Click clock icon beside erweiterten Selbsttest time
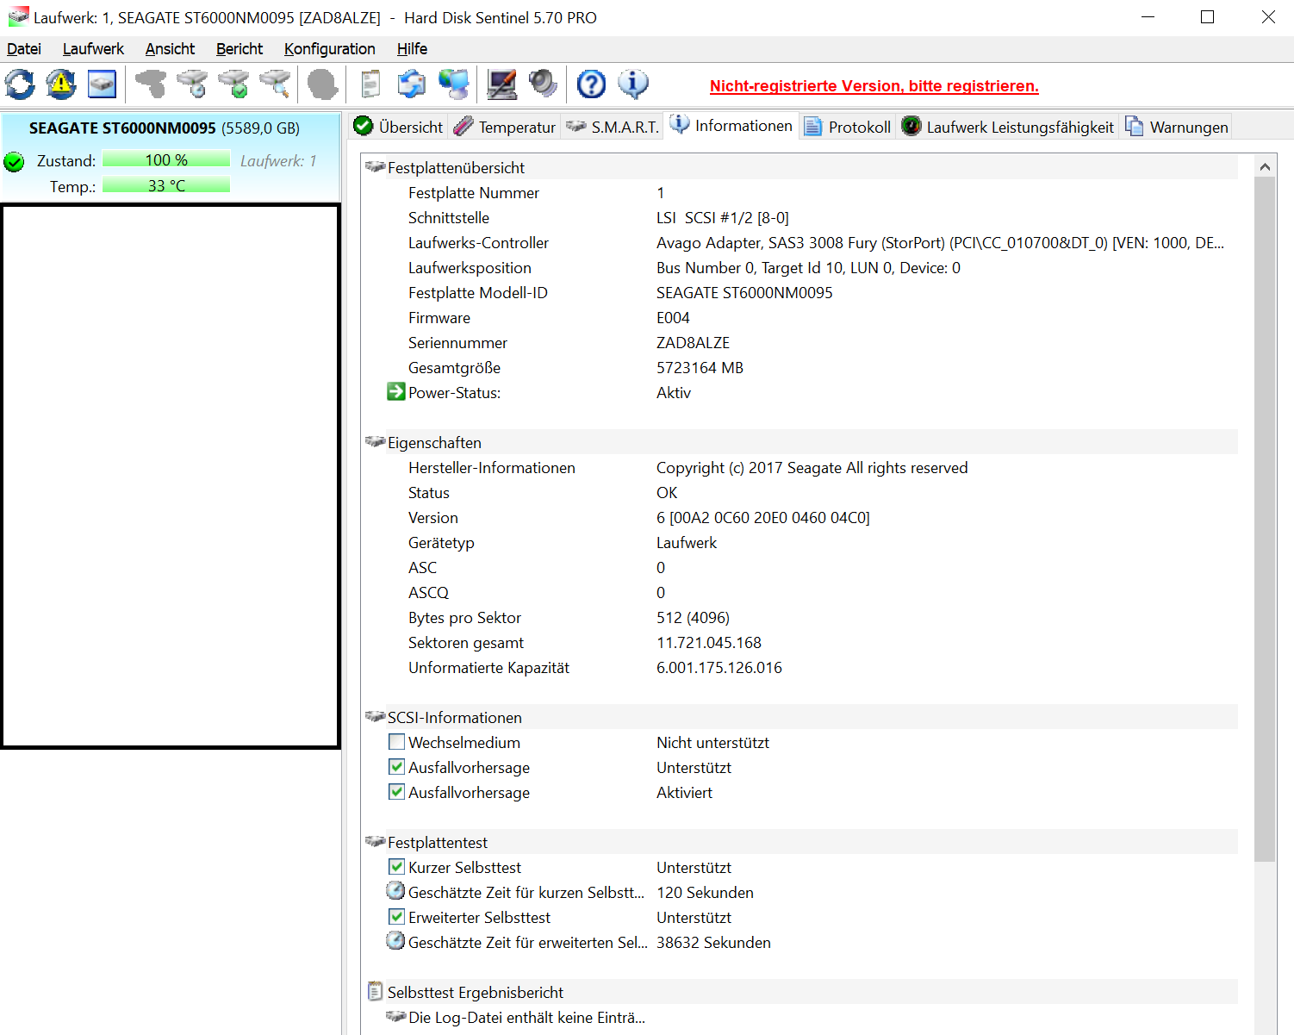The width and height of the screenshot is (1294, 1035). (395, 941)
